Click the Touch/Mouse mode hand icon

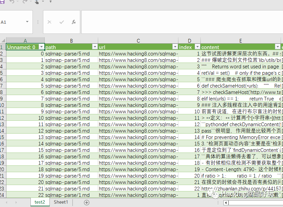click(x=37, y=2)
